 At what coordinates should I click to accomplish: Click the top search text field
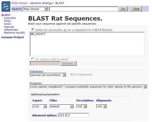(x=84, y=9)
